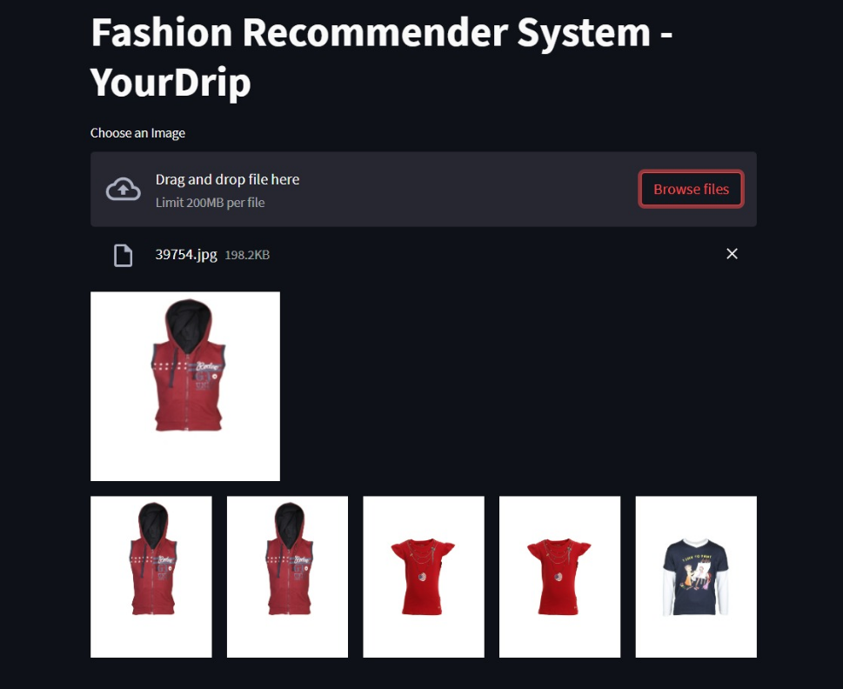Select first recommended red hooded vest
843x689 pixels.
point(151,577)
